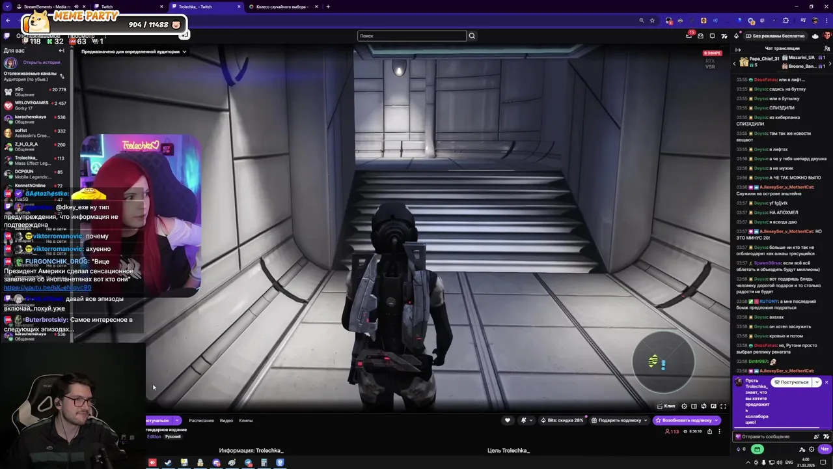Click the Отправить сообщение chat input
This screenshot has width=833, height=469.
pyautogui.click(x=782, y=436)
